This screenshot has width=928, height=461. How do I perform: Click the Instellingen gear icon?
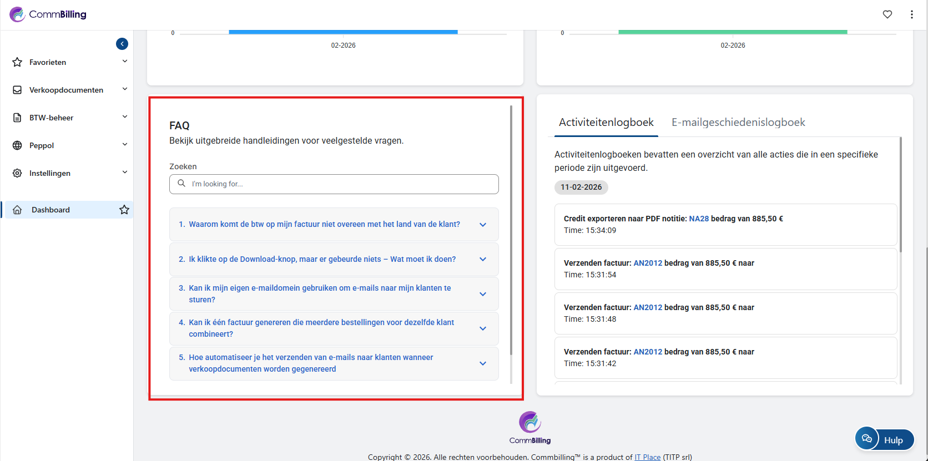point(17,173)
